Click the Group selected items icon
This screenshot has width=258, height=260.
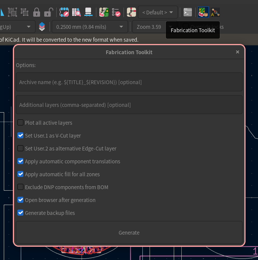click(12, 12)
